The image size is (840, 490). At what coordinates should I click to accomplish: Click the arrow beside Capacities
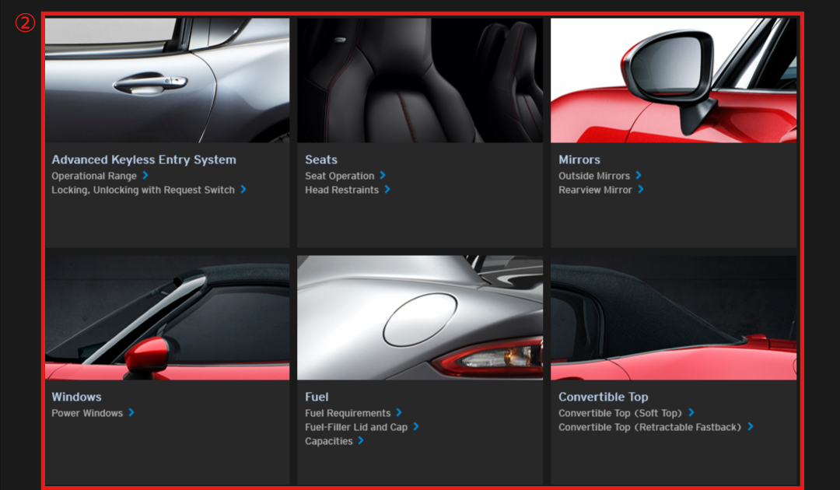[x=361, y=441]
